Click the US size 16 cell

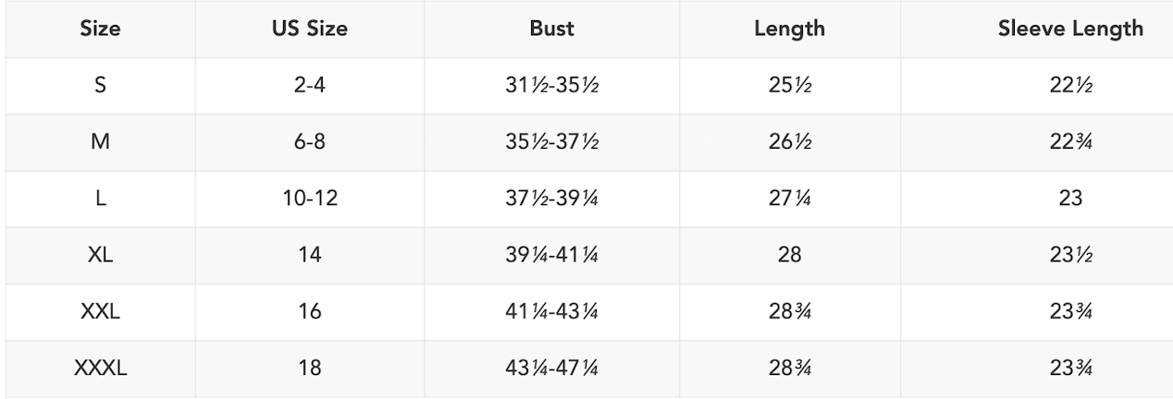pos(310,312)
